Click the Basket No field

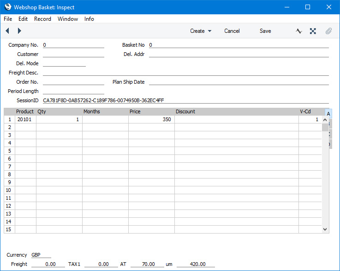pyautogui.click(x=239, y=45)
